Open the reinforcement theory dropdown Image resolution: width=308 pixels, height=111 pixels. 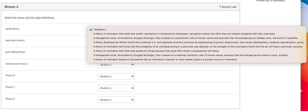[116, 65]
